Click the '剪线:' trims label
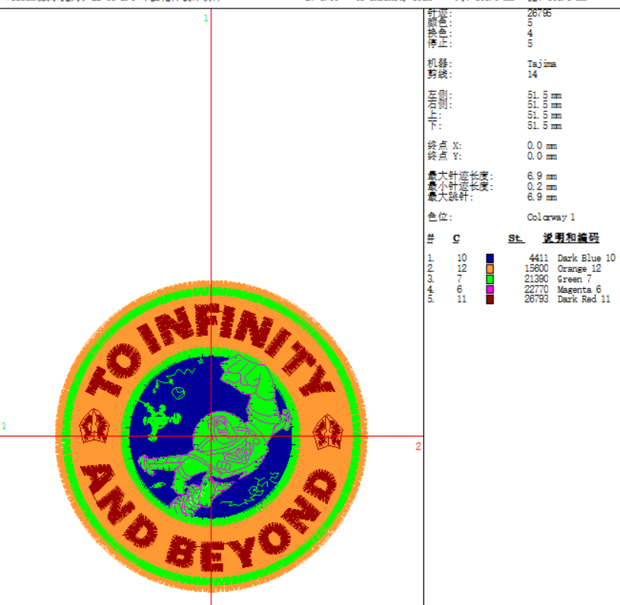 [439, 74]
